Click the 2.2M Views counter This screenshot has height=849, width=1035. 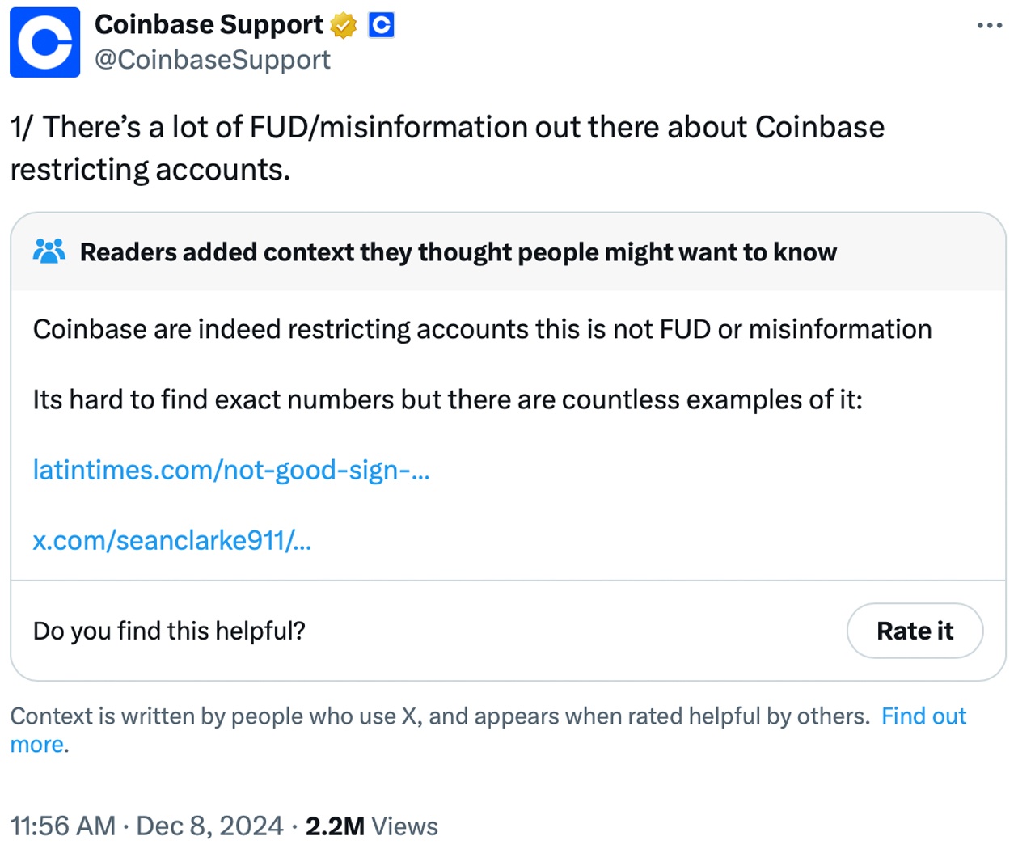371,826
